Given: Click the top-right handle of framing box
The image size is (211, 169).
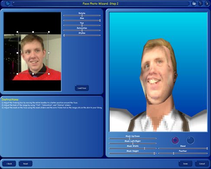Looking at the screenshot, I should (49, 32).
